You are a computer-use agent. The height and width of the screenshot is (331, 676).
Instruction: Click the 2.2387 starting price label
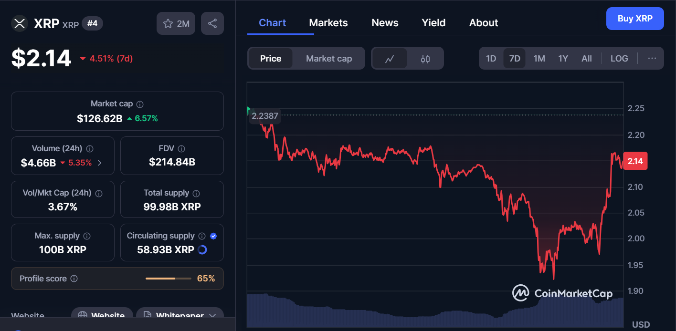[265, 116]
